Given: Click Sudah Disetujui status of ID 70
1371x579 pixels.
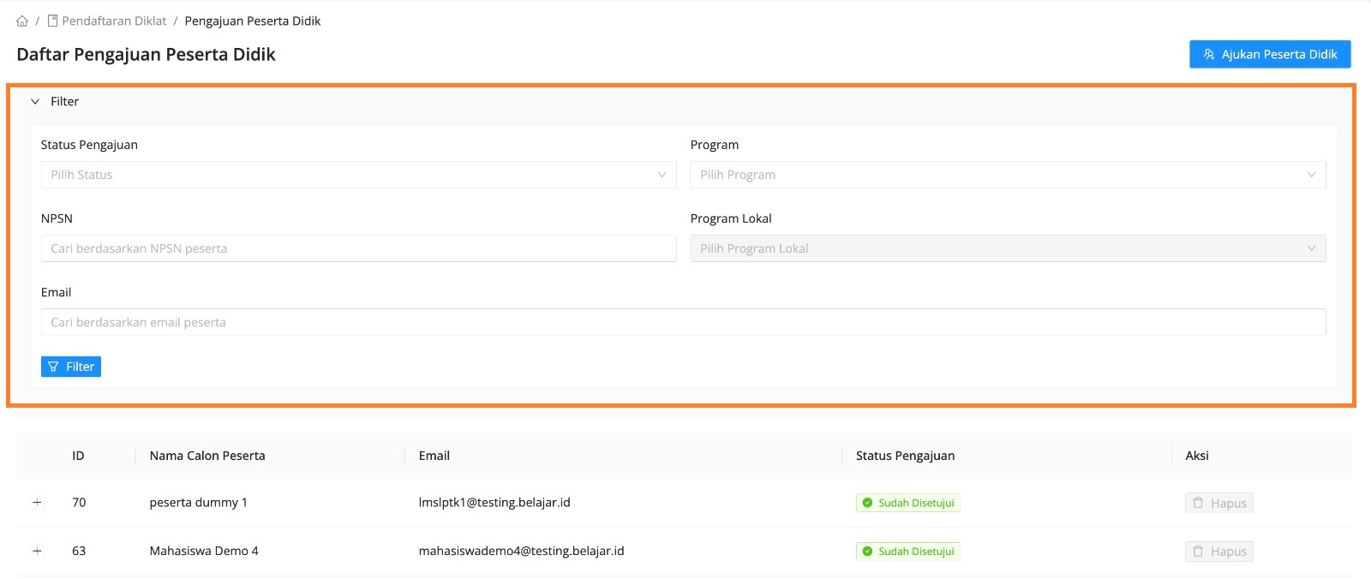Looking at the screenshot, I should pyautogui.click(x=907, y=504).
